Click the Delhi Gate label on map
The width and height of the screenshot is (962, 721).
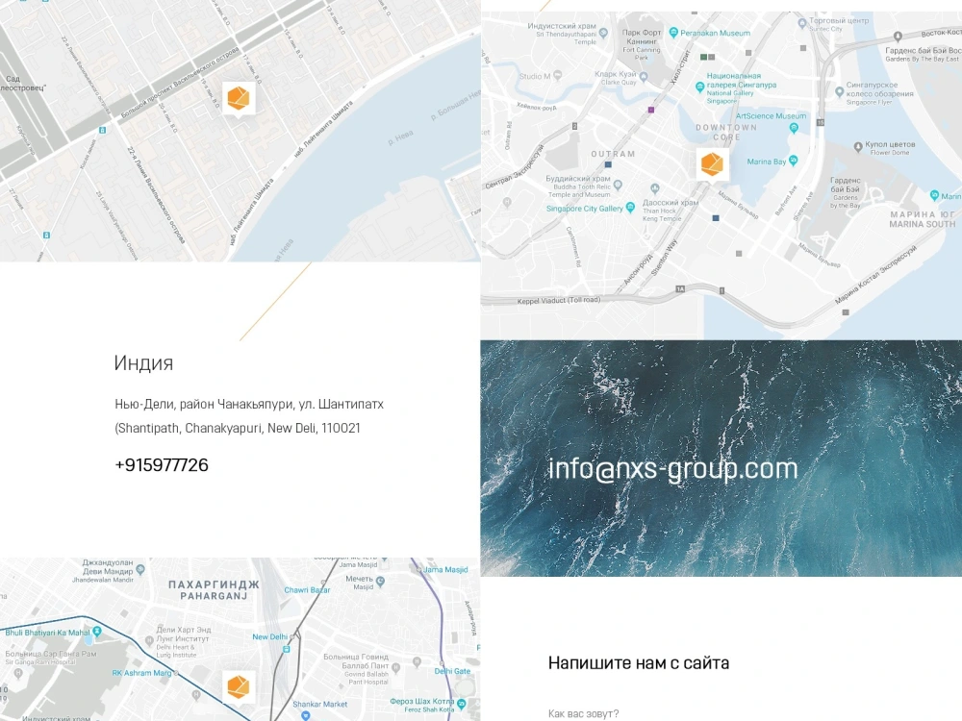pyautogui.click(x=452, y=671)
